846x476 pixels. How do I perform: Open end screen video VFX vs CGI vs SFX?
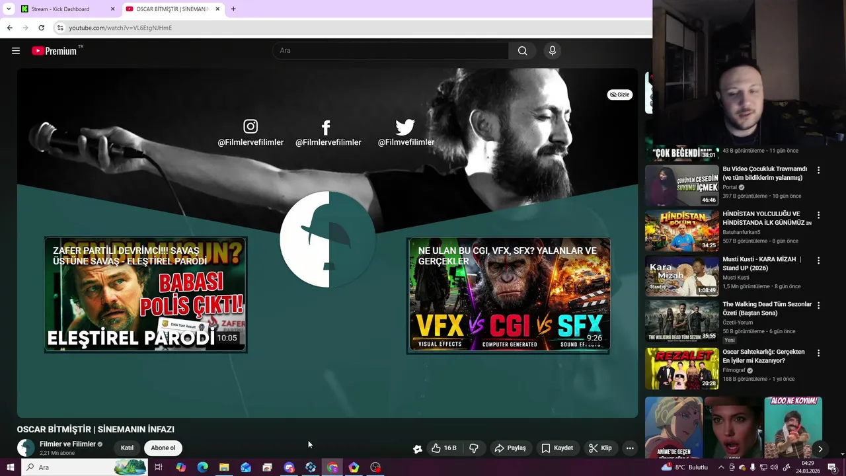pyautogui.click(x=508, y=295)
